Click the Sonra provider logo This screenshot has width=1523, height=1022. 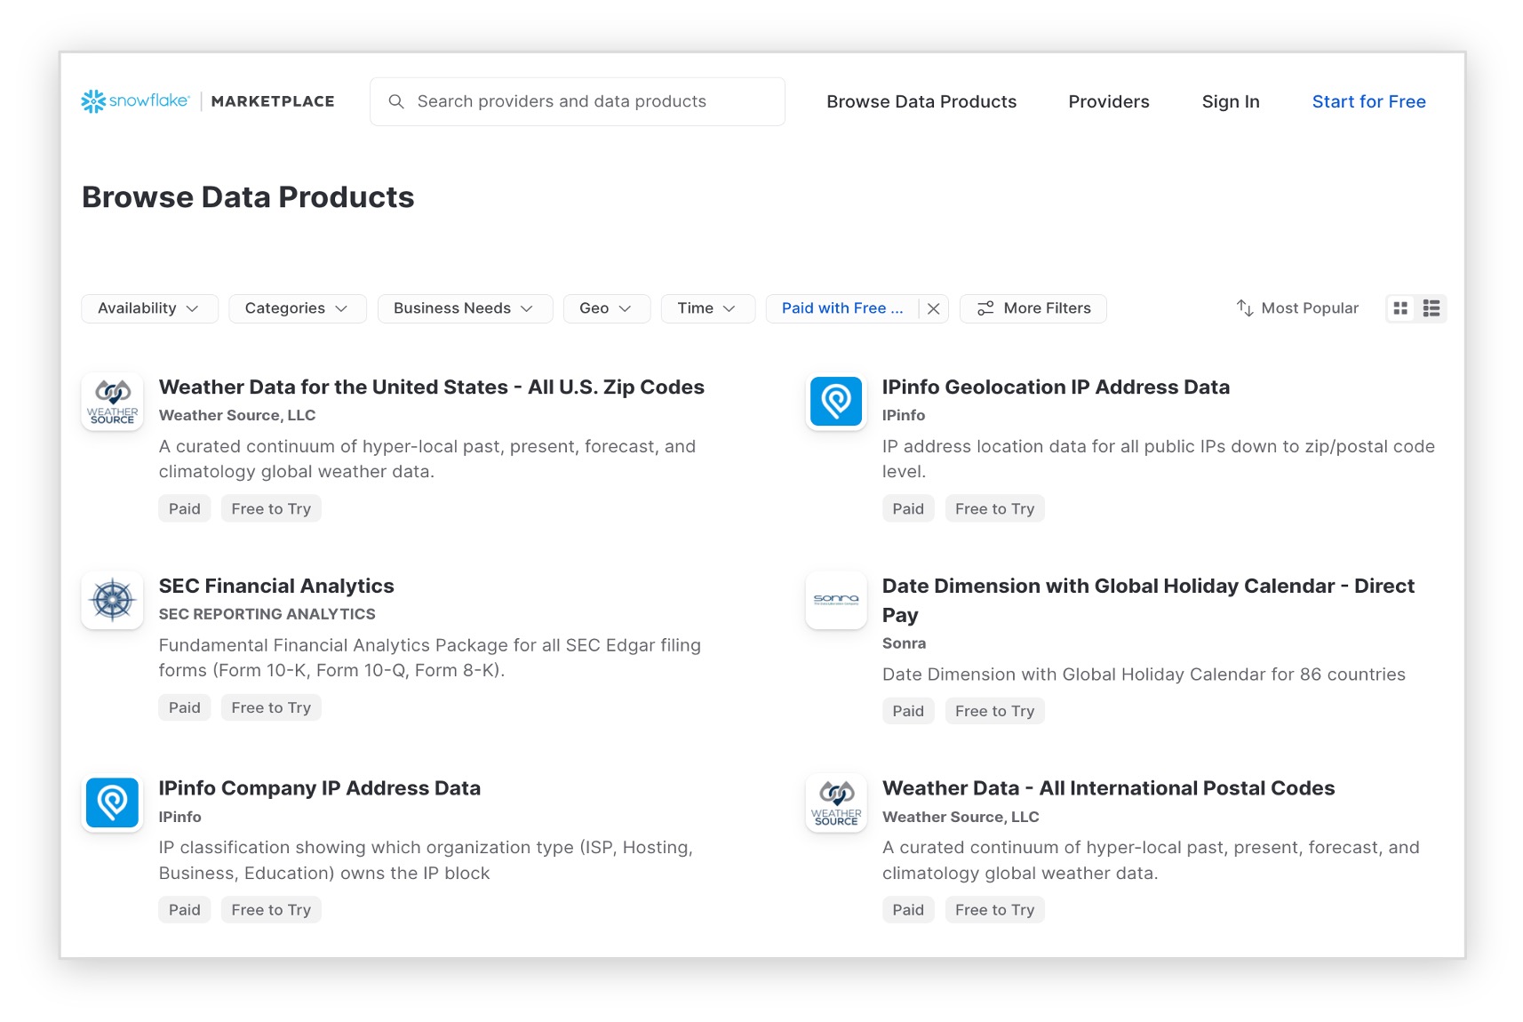[835, 601]
